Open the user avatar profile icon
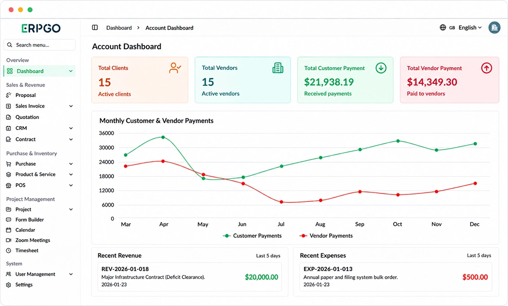The width and height of the screenshot is (508, 306). click(x=494, y=28)
